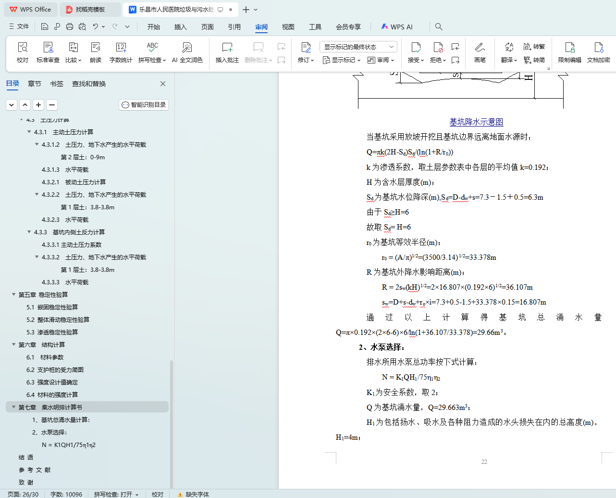The image size is (616, 498).
Task: Jump to next heading with the down arrow button
Action: (12, 104)
